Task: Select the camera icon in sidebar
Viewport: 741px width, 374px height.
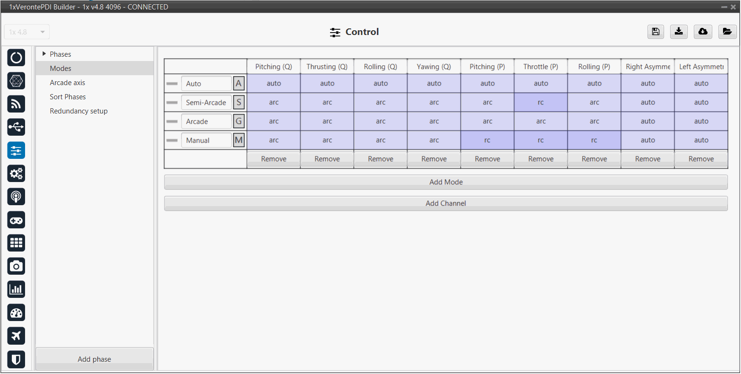Action: [16, 266]
